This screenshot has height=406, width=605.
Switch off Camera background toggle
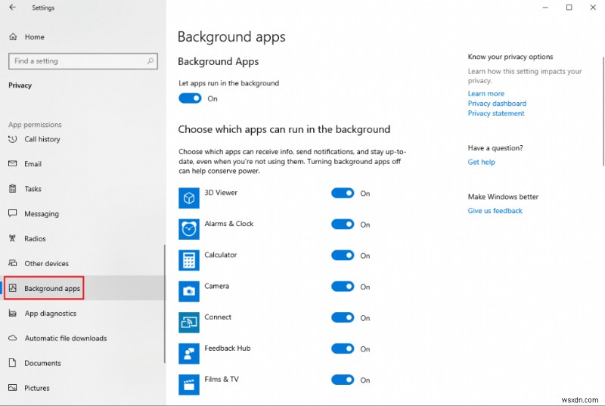[x=343, y=287]
